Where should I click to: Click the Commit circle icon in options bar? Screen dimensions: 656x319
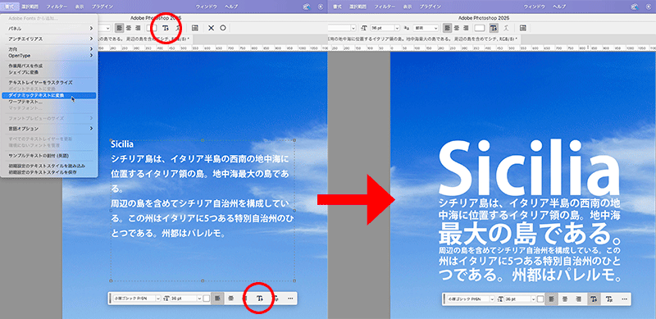point(223,28)
